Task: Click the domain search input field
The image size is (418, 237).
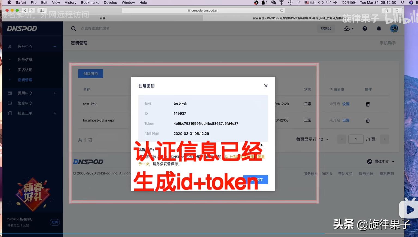Action: (95, 28)
